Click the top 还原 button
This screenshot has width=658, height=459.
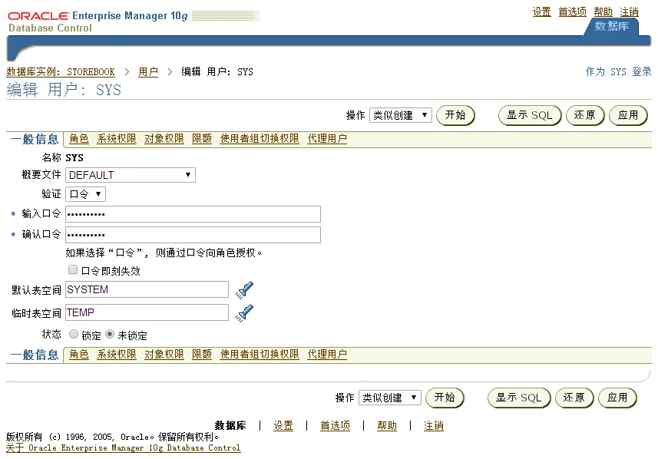[x=585, y=115]
